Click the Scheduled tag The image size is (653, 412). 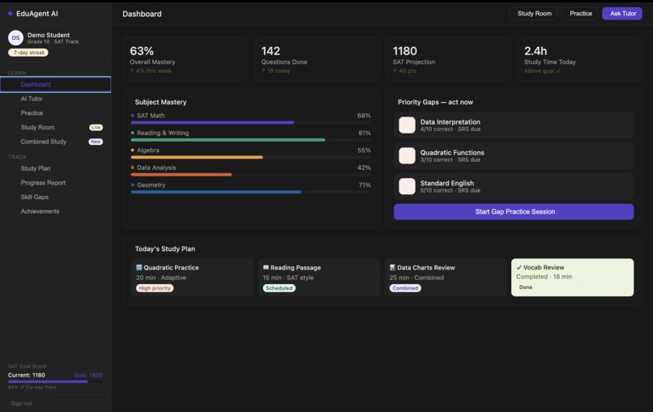(x=279, y=288)
